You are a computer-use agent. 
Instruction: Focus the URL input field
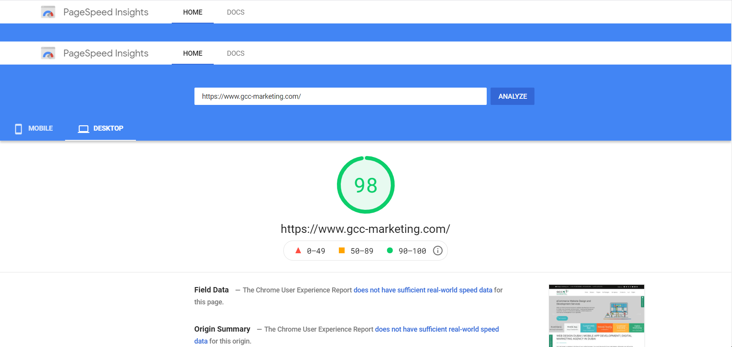(x=340, y=96)
